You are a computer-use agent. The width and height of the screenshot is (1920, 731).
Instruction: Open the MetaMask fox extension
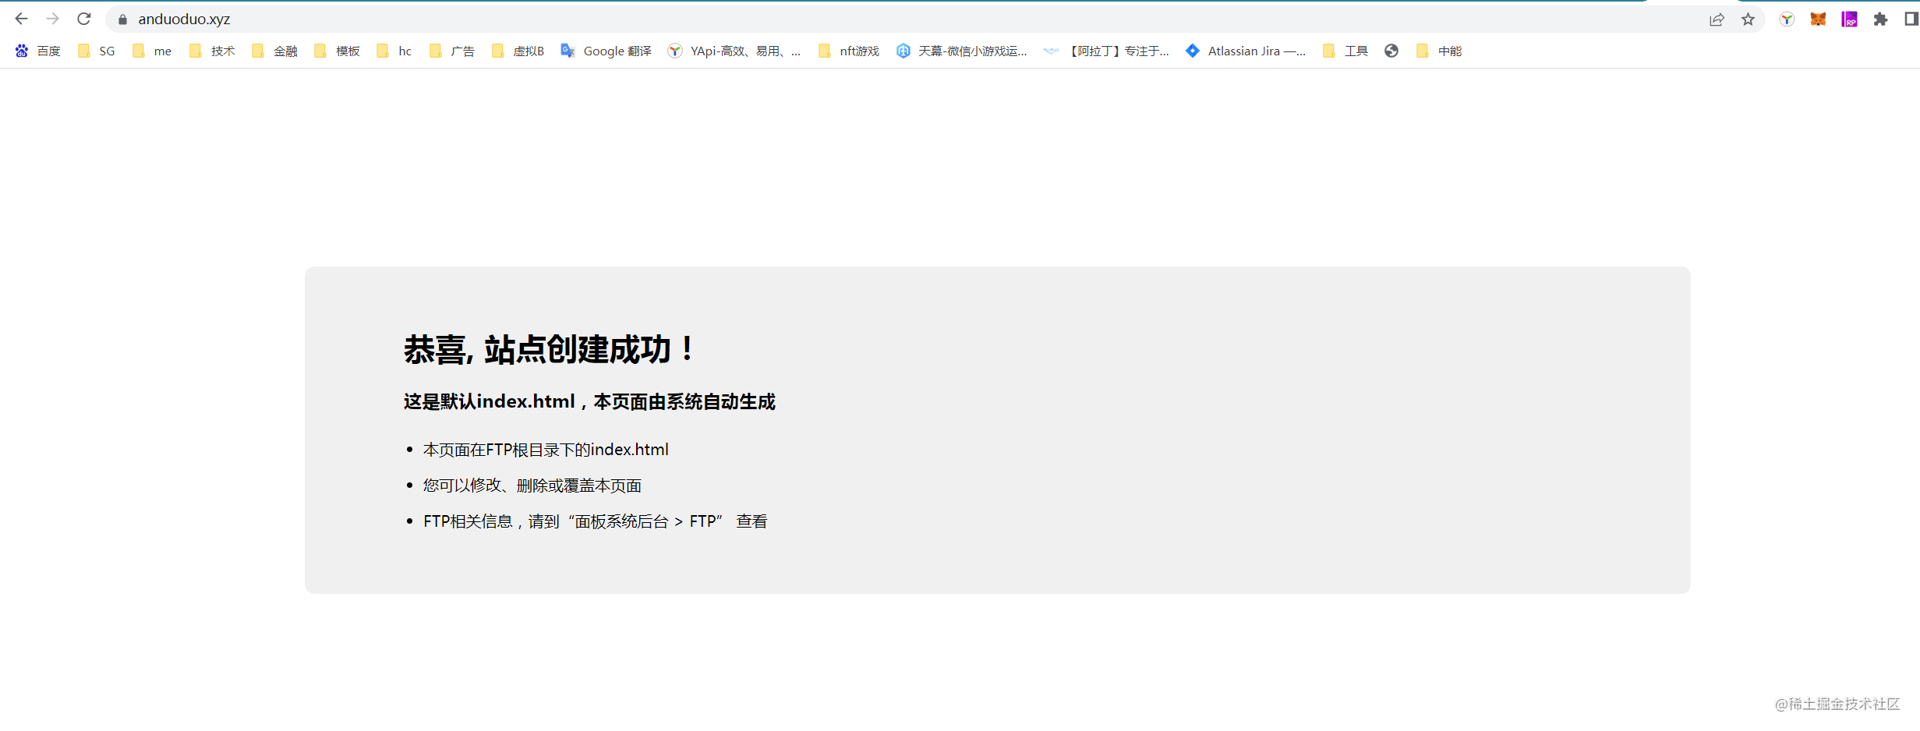pyautogui.click(x=1818, y=19)
